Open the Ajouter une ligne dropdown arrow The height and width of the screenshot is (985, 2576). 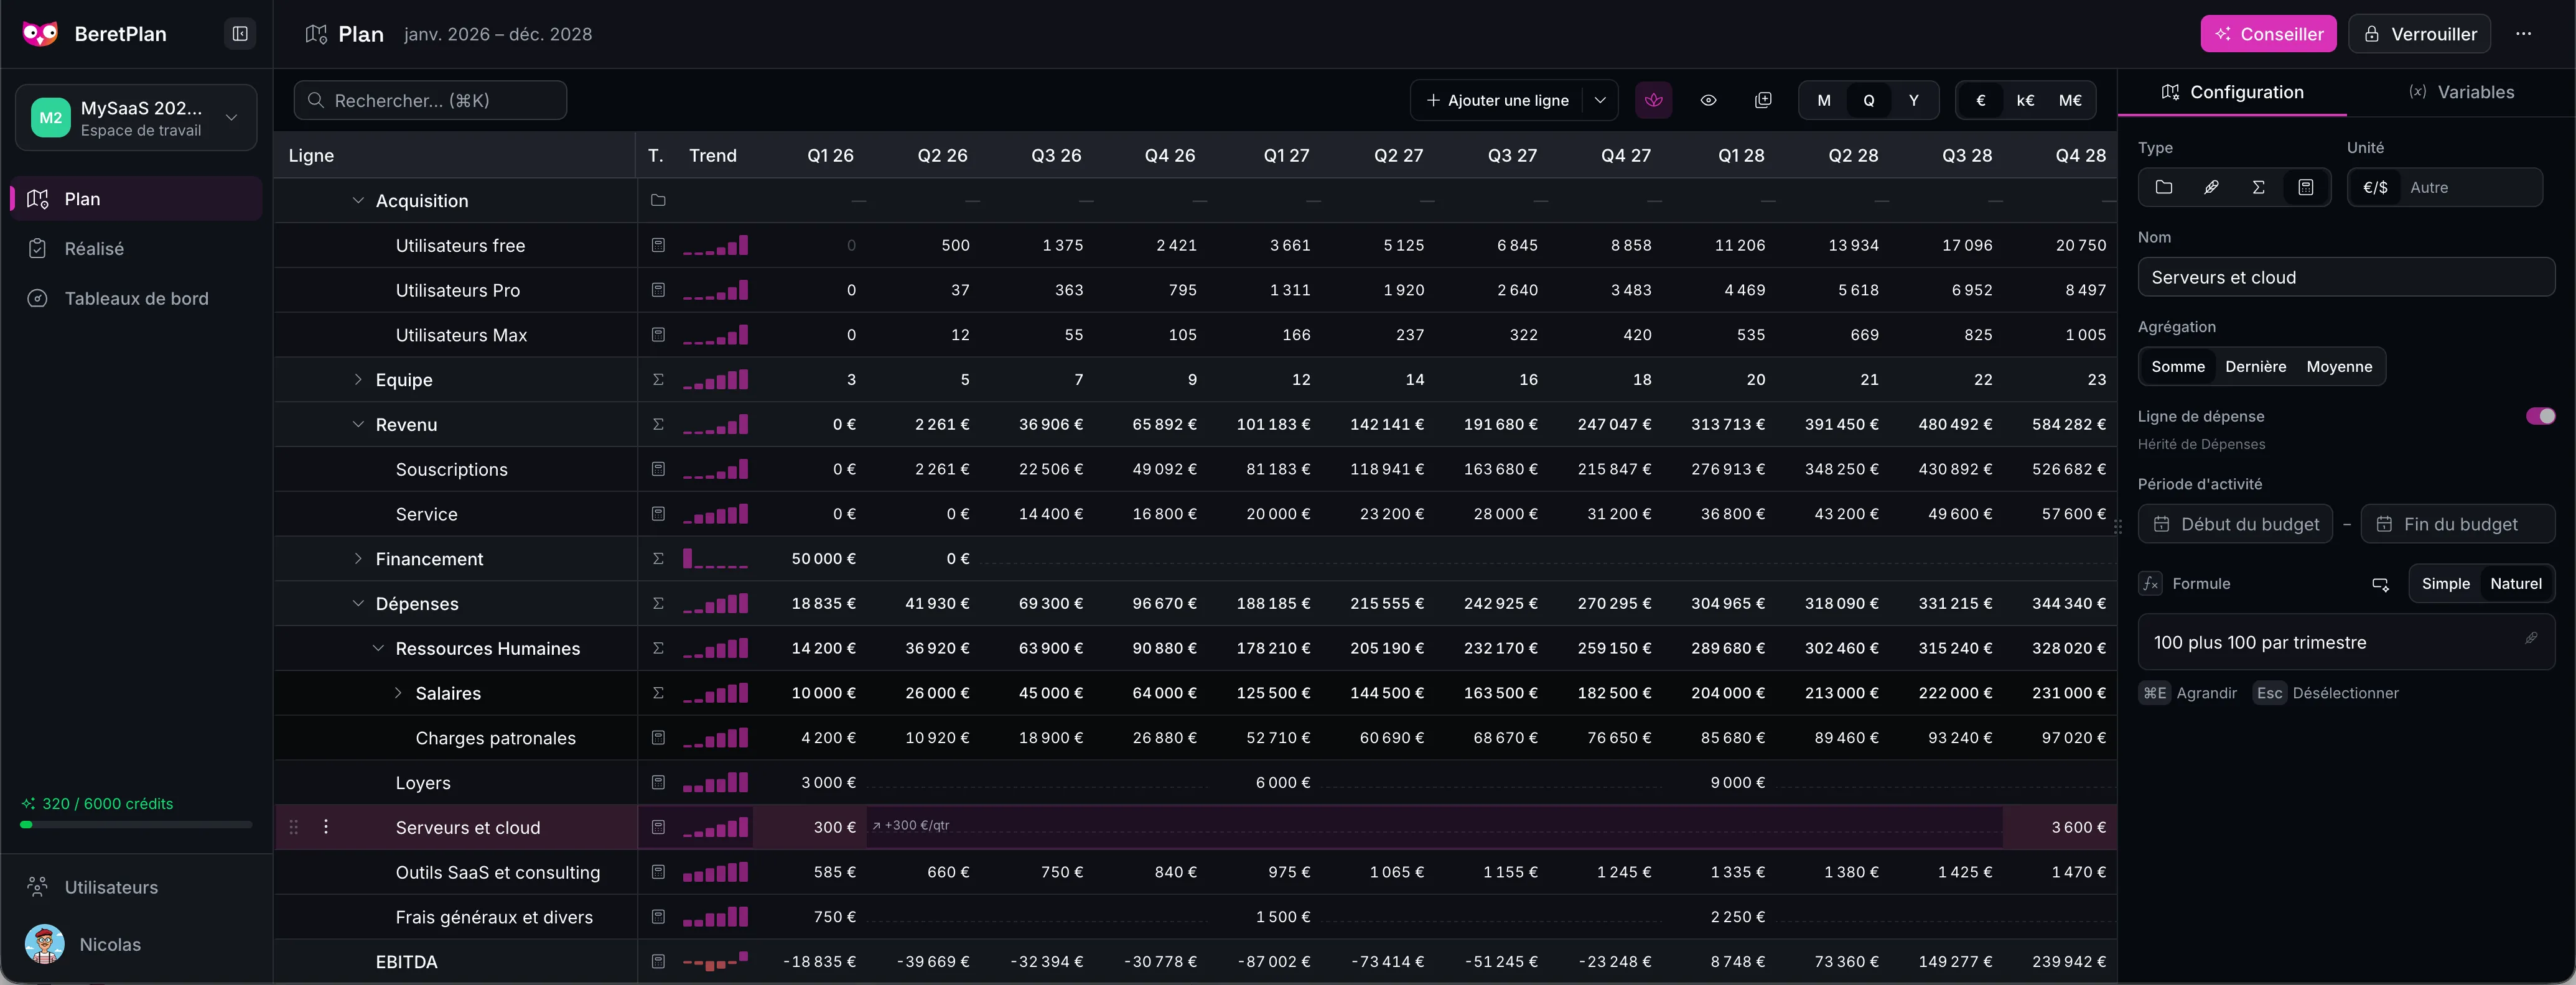(1600, 100)
